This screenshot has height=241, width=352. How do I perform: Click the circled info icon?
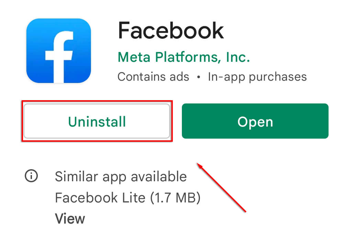(x=31, y=175)
